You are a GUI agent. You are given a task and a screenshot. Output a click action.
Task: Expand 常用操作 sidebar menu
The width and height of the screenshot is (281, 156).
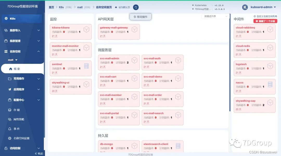coord(22,79)
